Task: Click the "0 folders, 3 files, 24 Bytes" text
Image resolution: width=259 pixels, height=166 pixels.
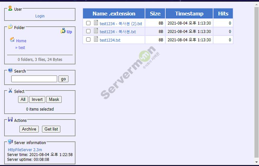Action: [x=40, y=59]
